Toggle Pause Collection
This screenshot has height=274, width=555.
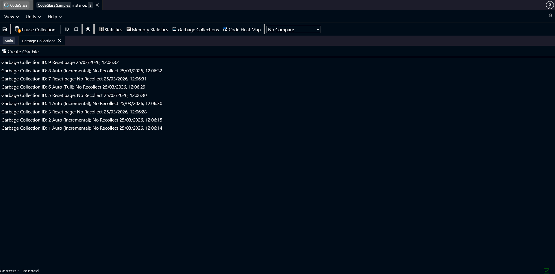pyautogui.click(x=35, y=29)
